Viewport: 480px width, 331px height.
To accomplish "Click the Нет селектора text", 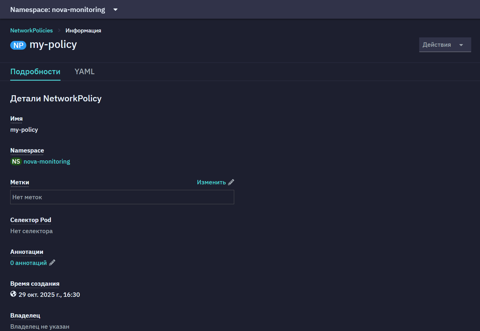I will pyautogui.click(x=32, y=231).
